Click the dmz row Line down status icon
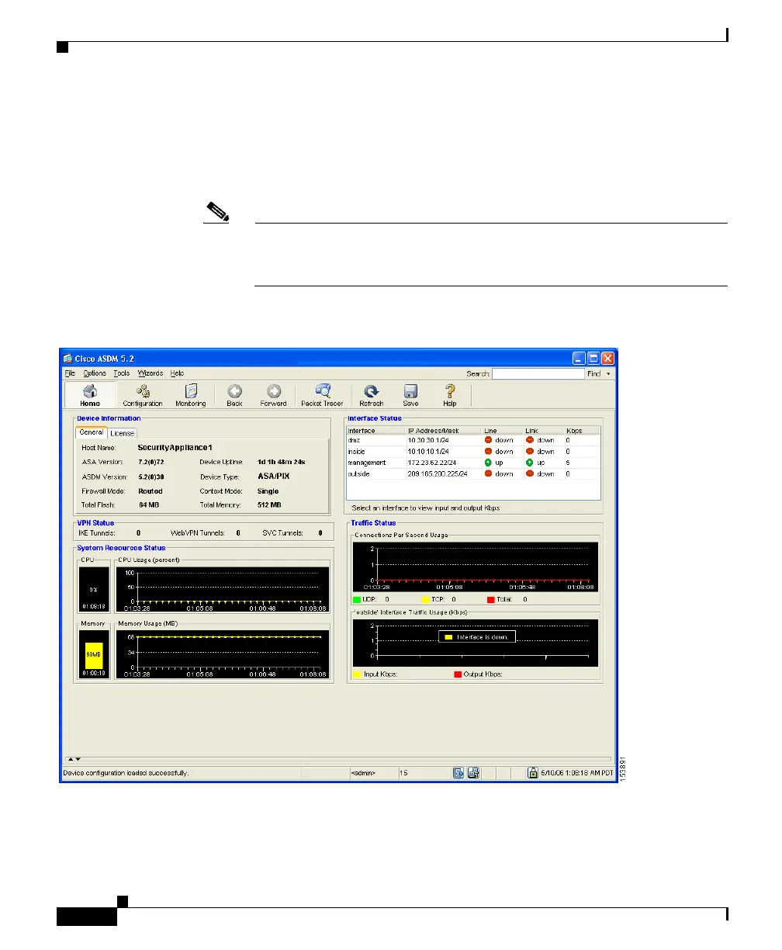782x950 pixels. point(489,440)
